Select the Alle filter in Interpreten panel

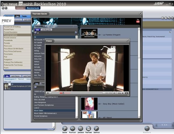coord(37,30)
